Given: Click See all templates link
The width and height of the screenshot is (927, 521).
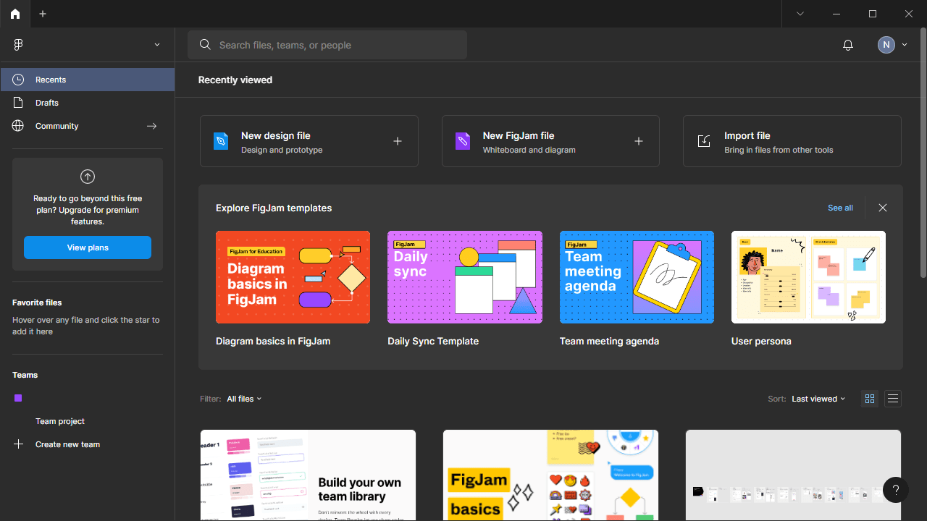Looking at the screenshot, I should (840, 208).
